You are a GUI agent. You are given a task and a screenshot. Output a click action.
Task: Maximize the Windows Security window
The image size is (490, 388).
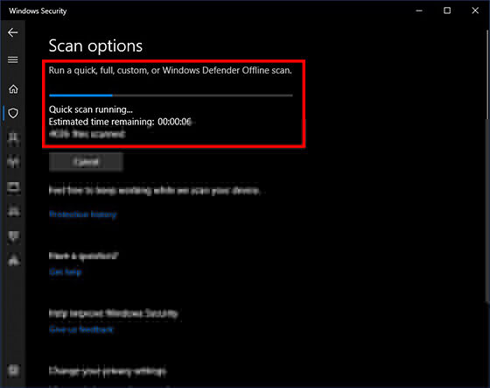447,11
